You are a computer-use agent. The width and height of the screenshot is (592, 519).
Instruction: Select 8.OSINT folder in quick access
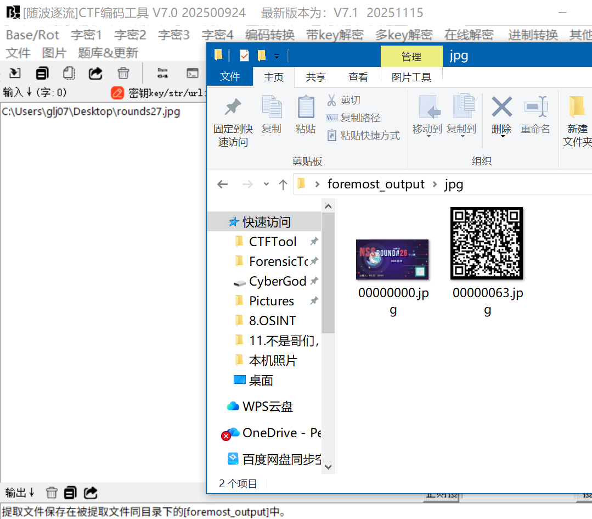coord(272,321)
